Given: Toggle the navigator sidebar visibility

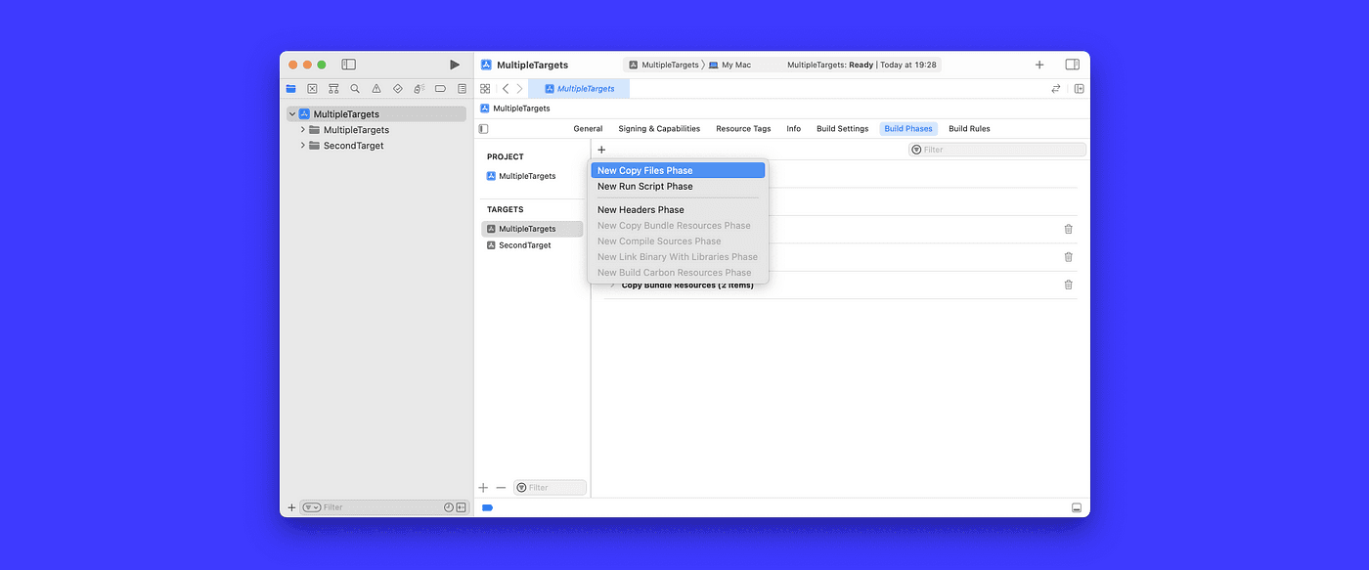Looking at the screenshot, I should [349, 64].
